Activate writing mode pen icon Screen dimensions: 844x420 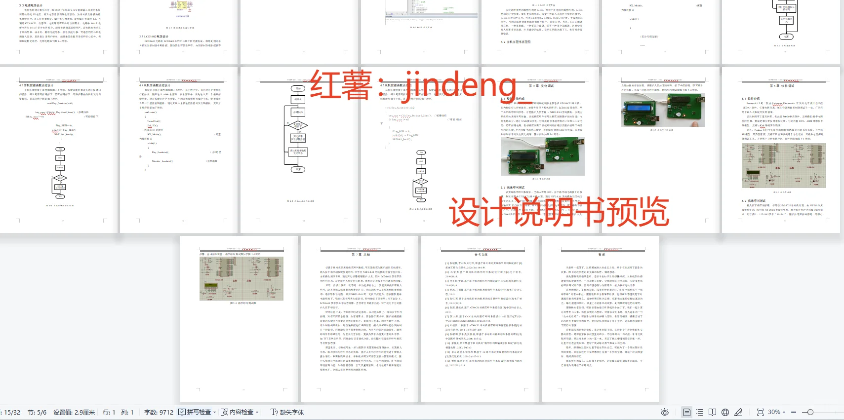click(x=738, y=412)
